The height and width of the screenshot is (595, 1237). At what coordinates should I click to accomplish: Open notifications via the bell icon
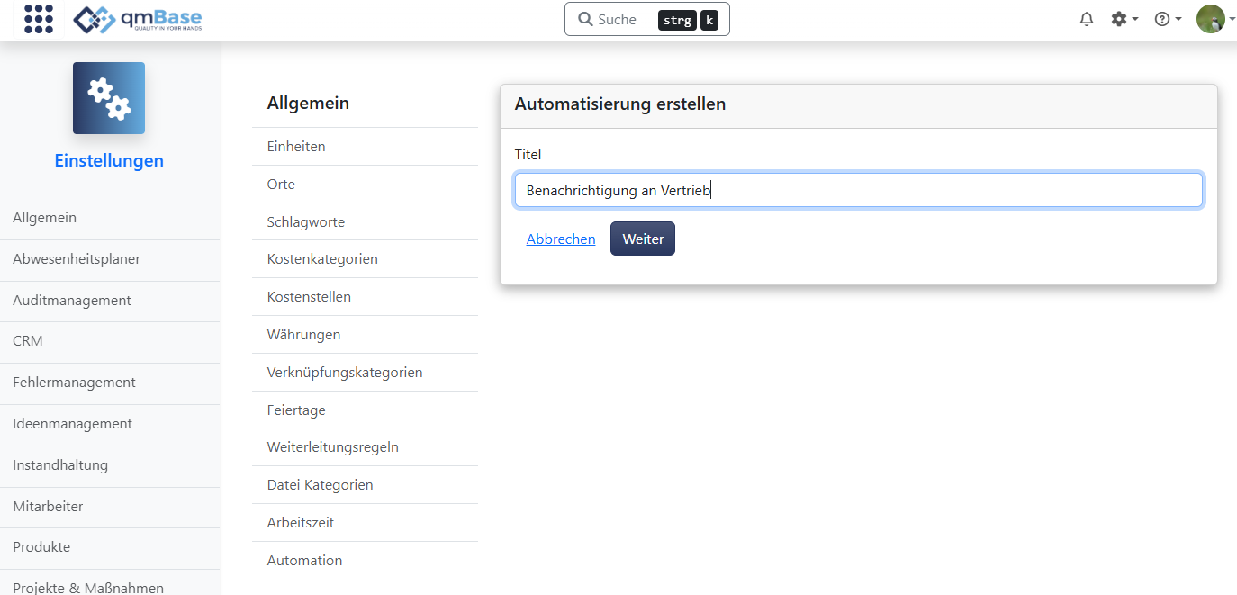[x=1086, y=18]
